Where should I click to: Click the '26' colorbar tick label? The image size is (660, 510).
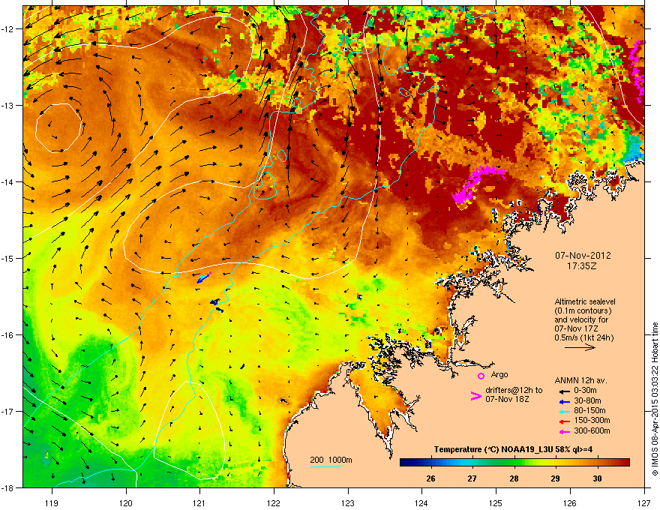(x=430, y=478)
